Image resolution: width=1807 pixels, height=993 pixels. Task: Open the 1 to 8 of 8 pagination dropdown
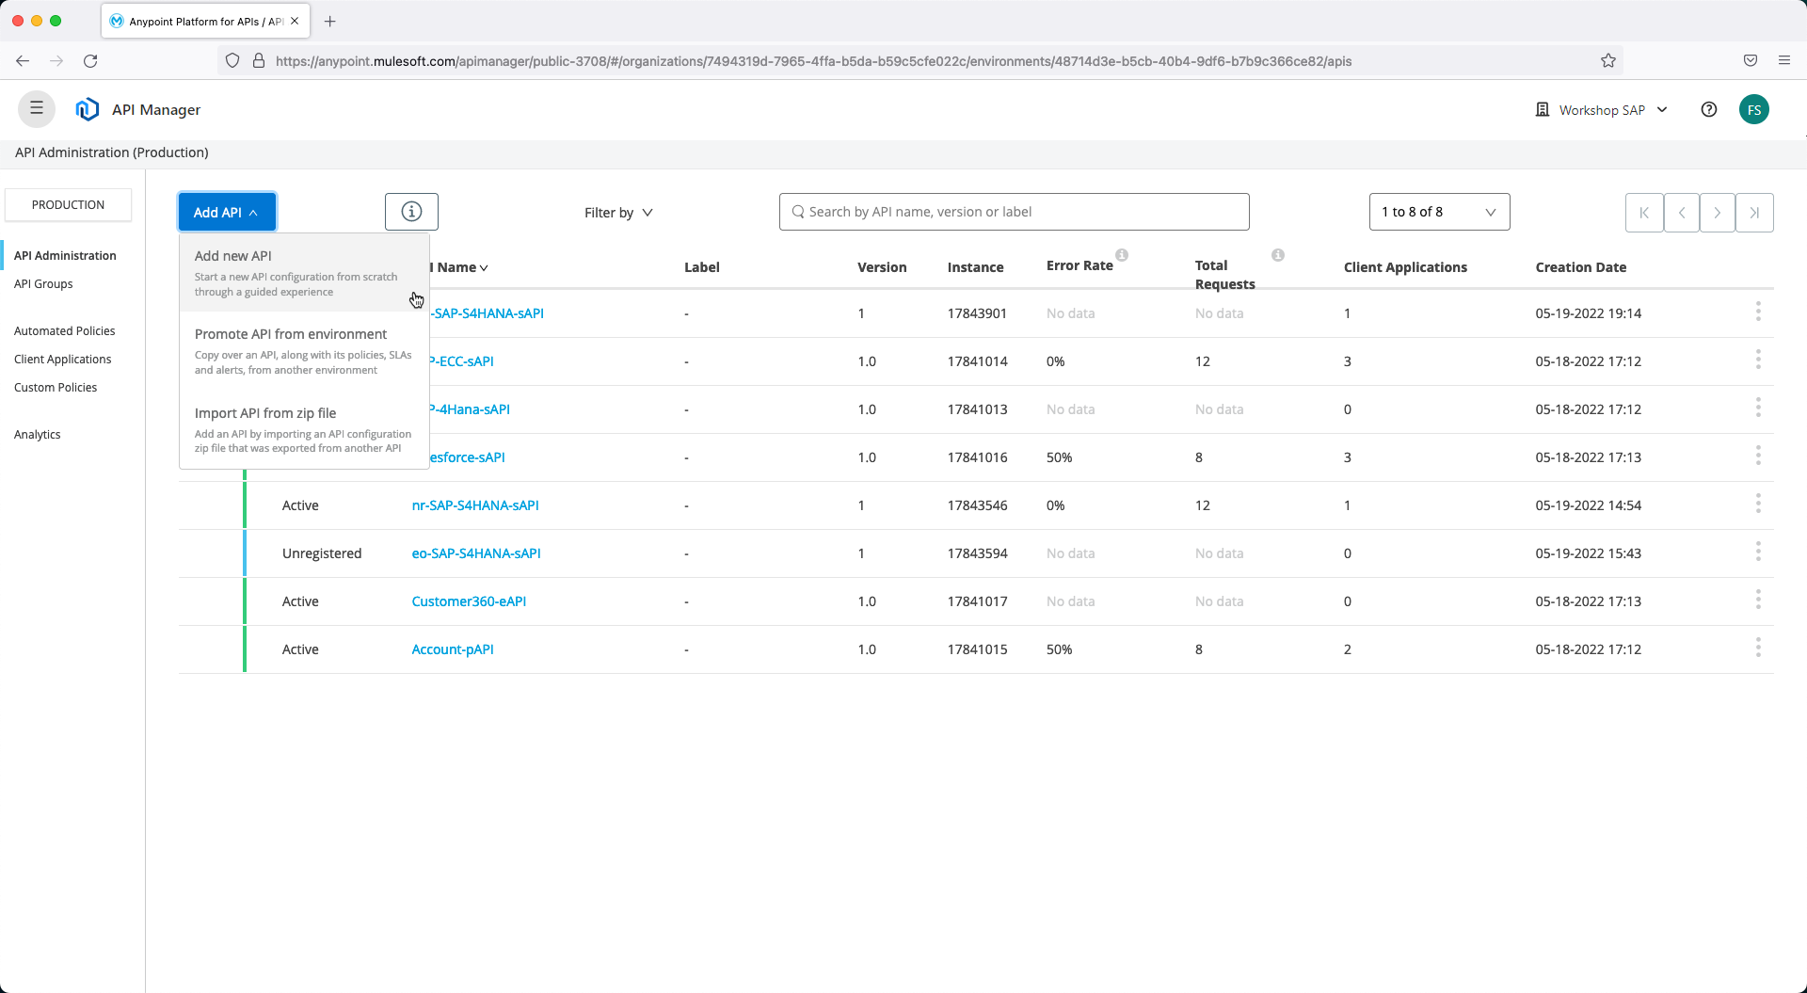1439,212
